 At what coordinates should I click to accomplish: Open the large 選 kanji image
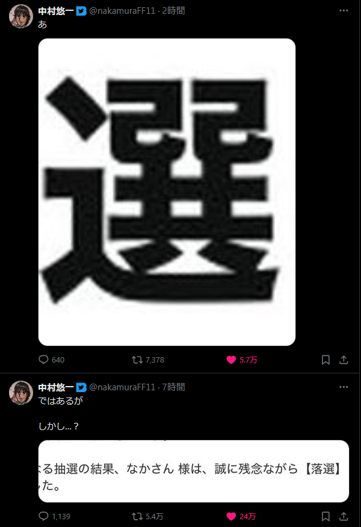click(167, 192)
